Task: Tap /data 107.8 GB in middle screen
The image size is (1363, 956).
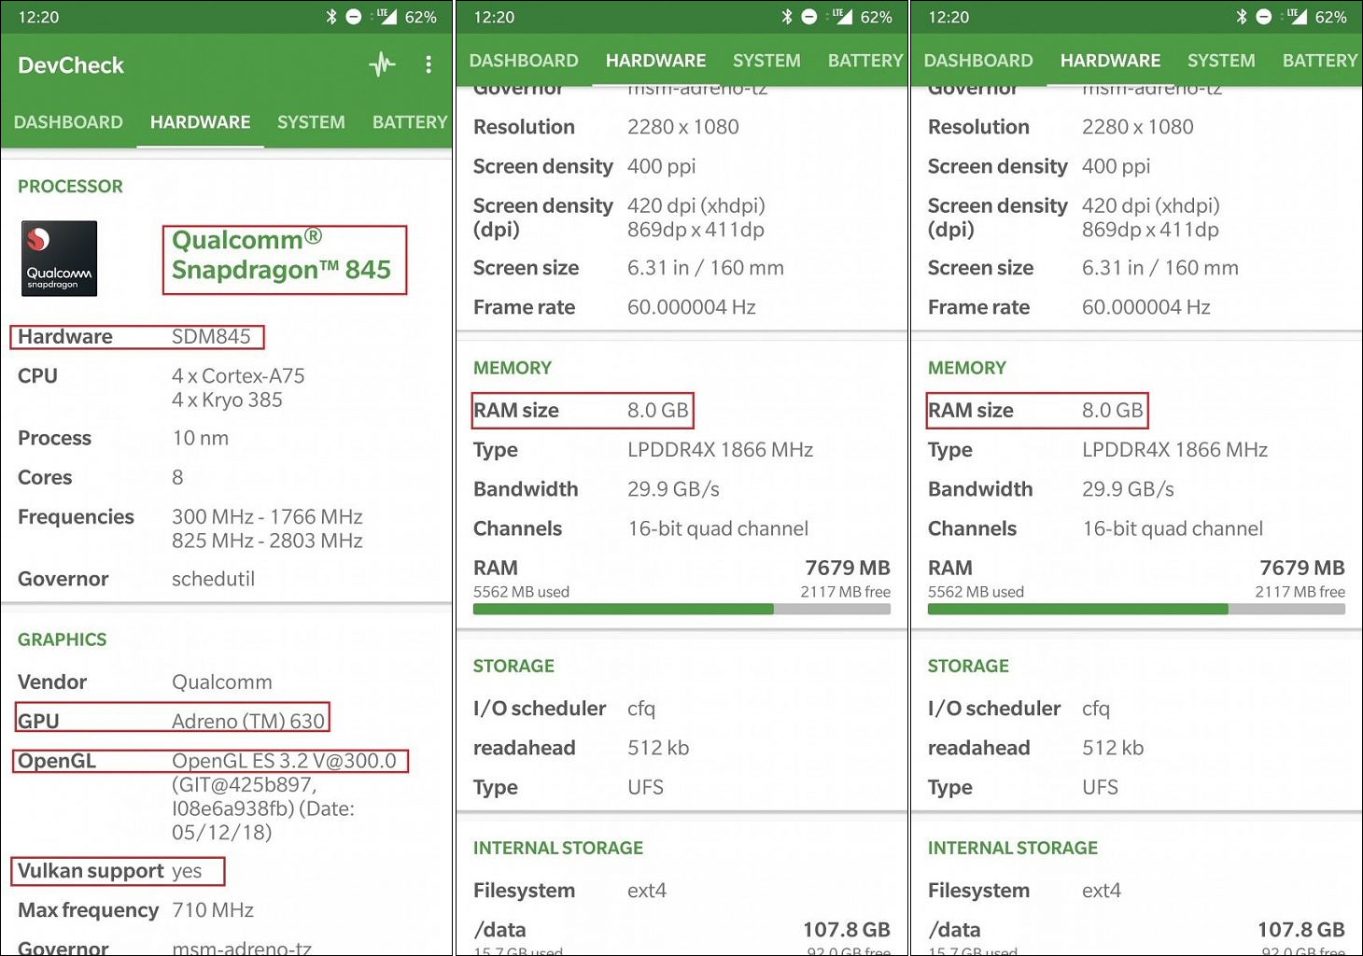Action: pyautogui.click(x=681, y=930)
